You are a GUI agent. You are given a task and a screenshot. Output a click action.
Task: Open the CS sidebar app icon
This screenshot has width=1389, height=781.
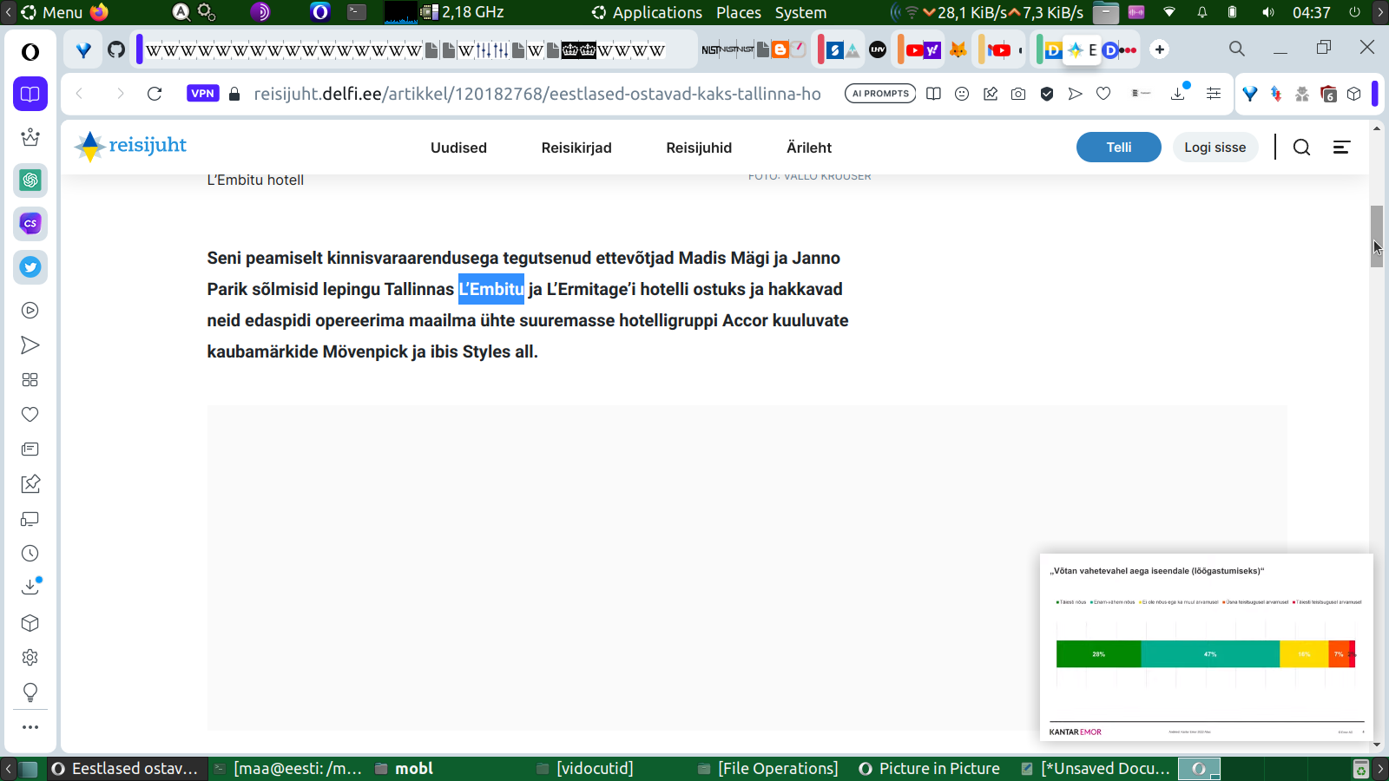coord(30,224)
